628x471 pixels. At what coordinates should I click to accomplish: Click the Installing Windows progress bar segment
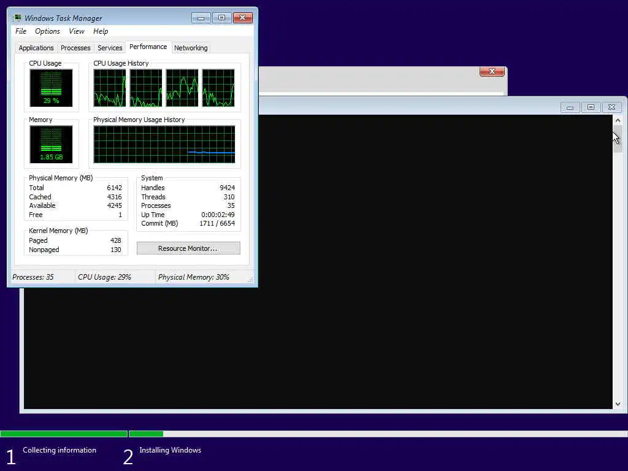pos(378,434)
